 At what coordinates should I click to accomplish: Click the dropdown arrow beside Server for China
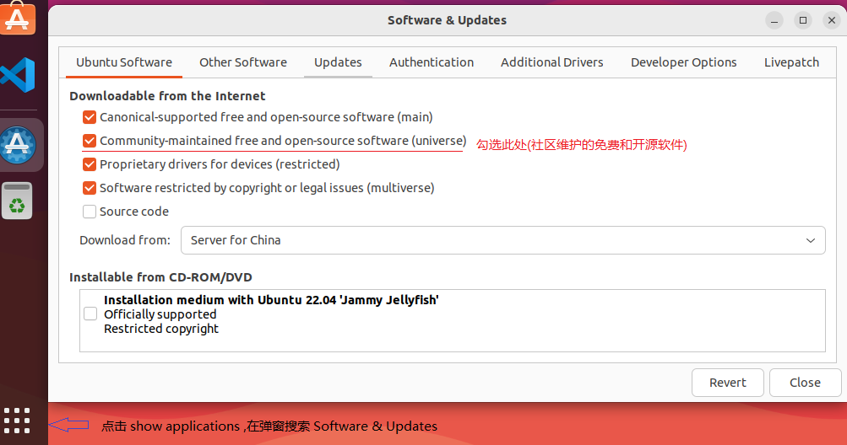tap(811, 240)
